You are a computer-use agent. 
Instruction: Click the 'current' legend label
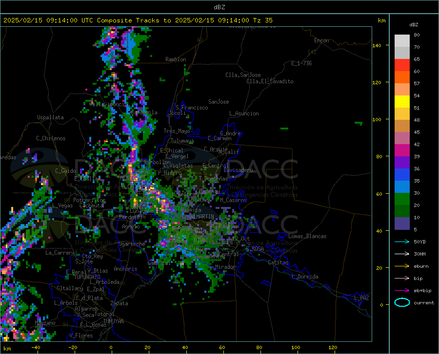(424, 303)
